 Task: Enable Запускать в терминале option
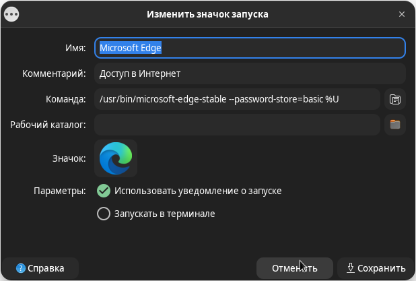pos(104,214)
